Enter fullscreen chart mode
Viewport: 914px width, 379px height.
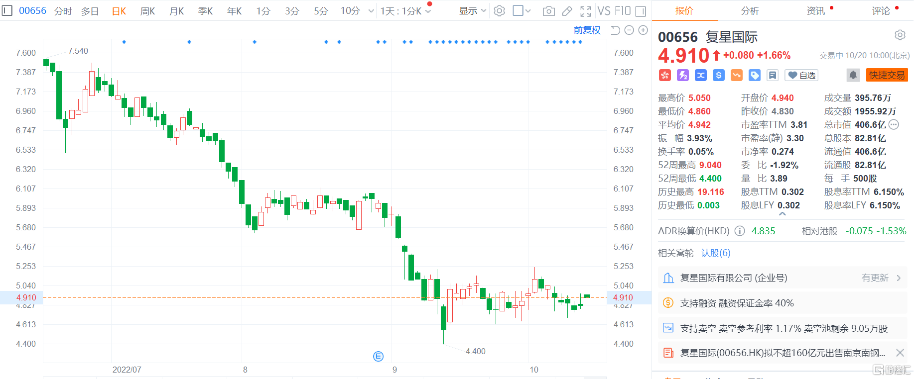click(586, 11)
